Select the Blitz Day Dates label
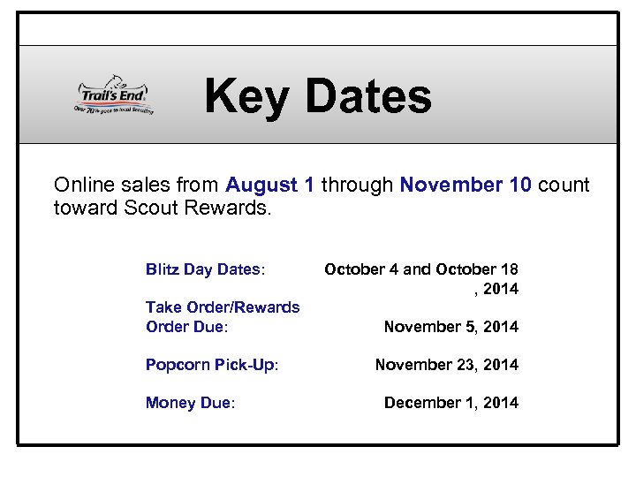 [206, 269]
